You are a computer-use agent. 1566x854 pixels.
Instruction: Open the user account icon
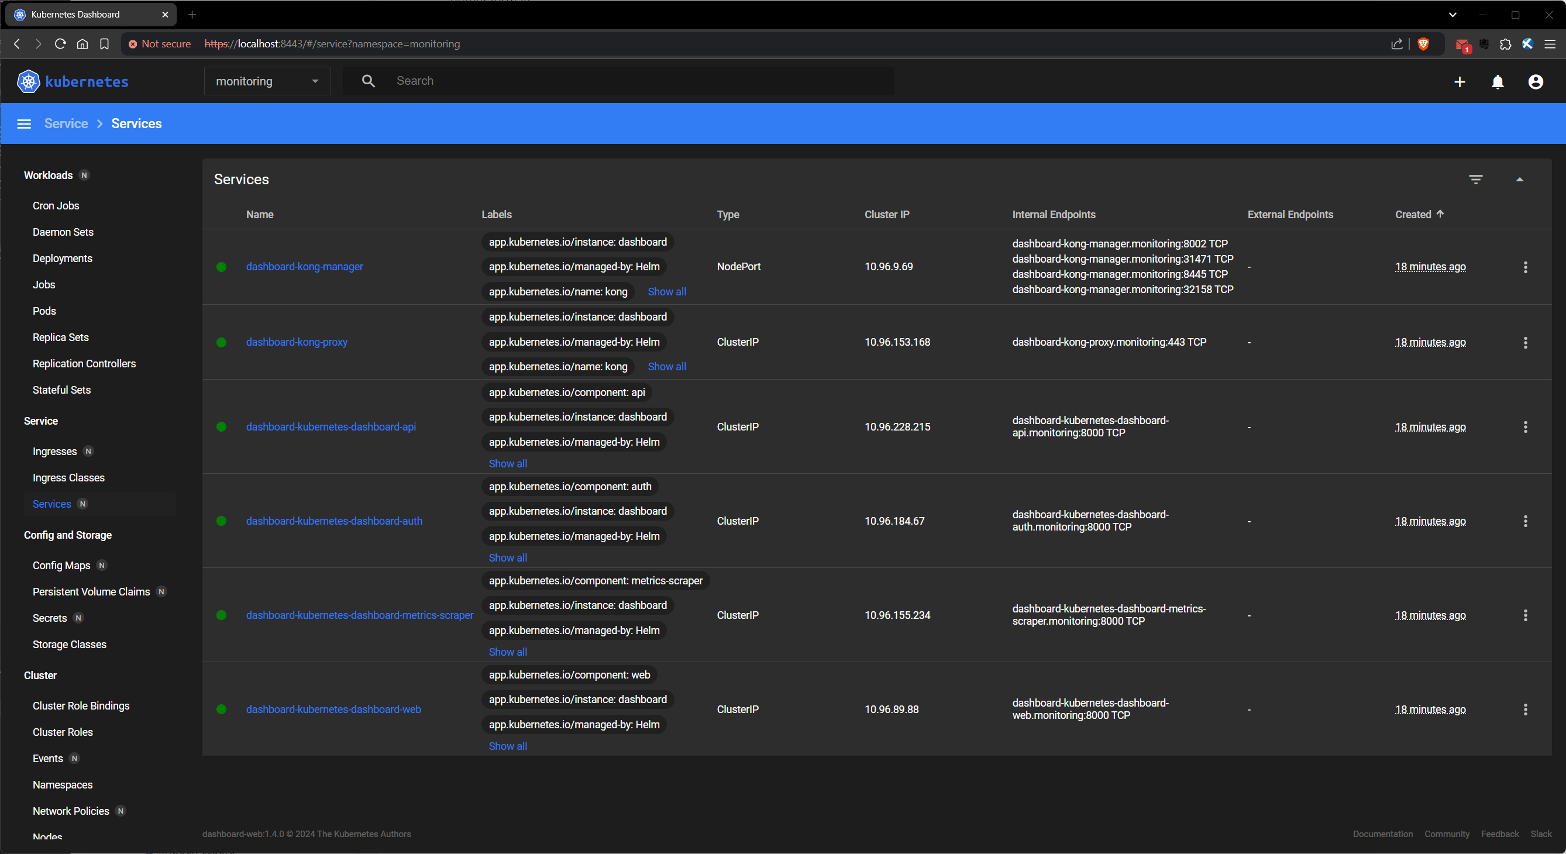click(x=1536, y=82)
